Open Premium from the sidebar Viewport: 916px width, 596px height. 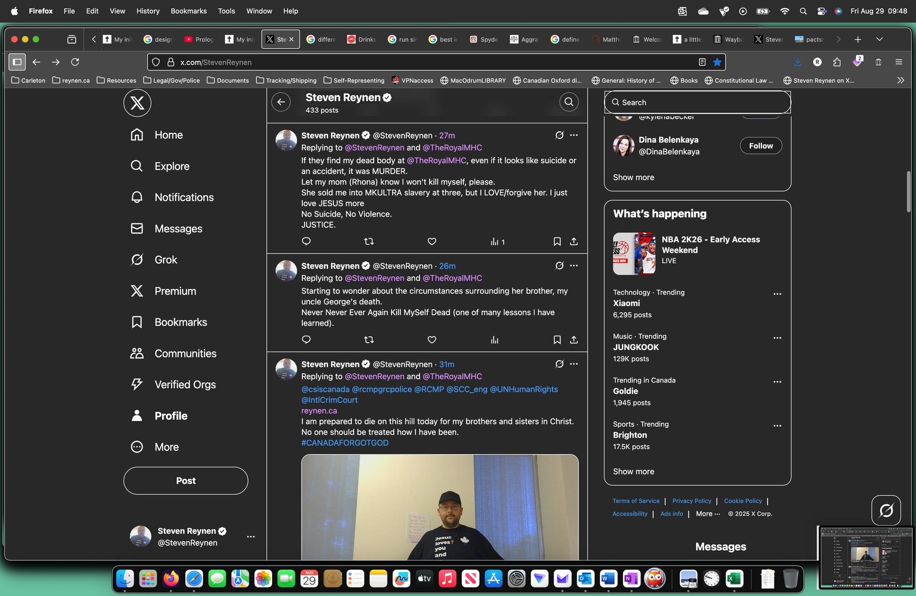[163, 291]
